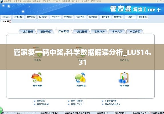Open the 客户关系 navigation tab
The height and width of the screenshot is (114, 164).
tap(117, 32)
